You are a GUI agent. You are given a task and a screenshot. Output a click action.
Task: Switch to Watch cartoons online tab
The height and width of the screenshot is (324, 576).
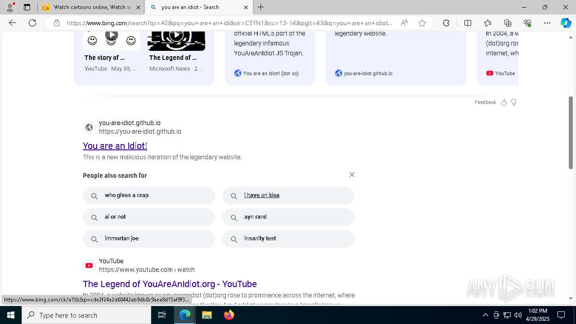point(91,7)
